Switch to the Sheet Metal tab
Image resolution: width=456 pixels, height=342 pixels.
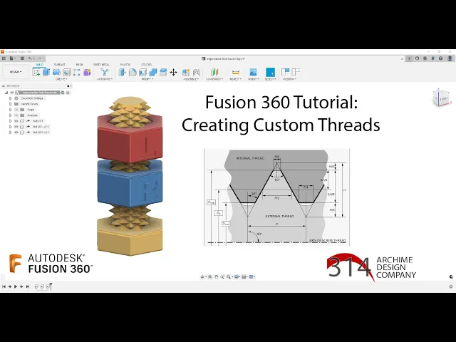click(101, 65)
